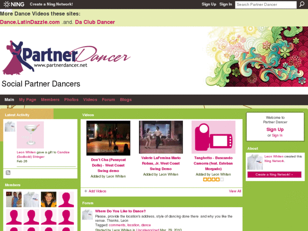Click the forum post author avatar
The width and height of the screenshot is (308, 231).
(87, 214)
